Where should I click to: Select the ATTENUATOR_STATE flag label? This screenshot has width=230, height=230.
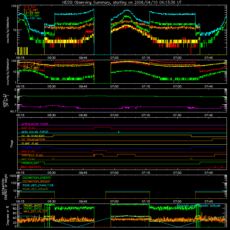click(35, 124)
